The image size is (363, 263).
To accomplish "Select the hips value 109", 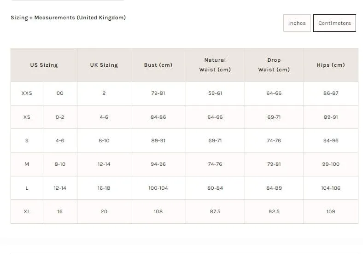I will coord(331,211).
